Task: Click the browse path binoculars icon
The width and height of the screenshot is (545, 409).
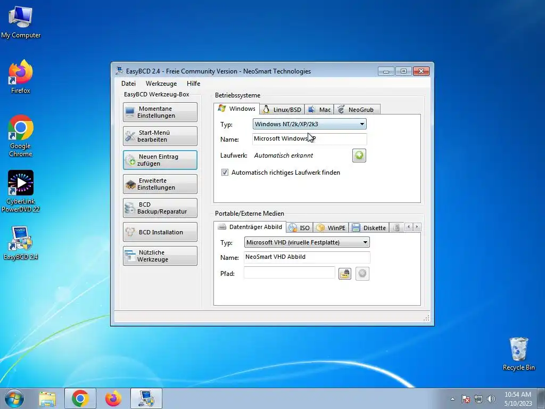Action: tap(345, 274)
